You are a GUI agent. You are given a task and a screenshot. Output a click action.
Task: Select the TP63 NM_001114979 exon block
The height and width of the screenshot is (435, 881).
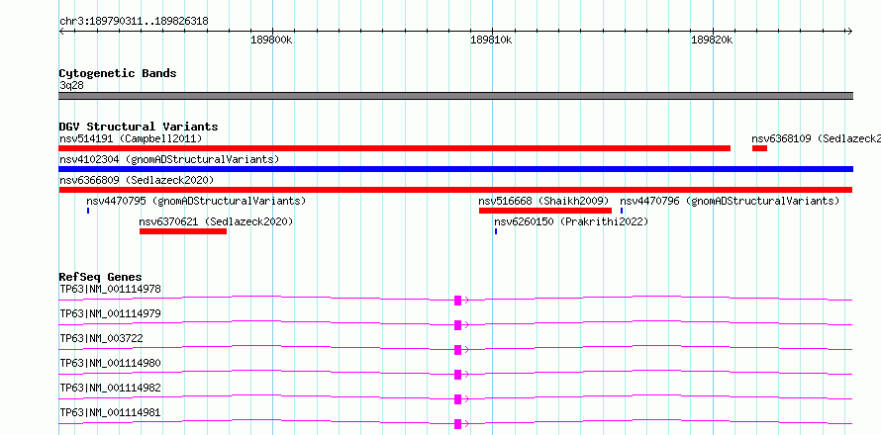458,325
